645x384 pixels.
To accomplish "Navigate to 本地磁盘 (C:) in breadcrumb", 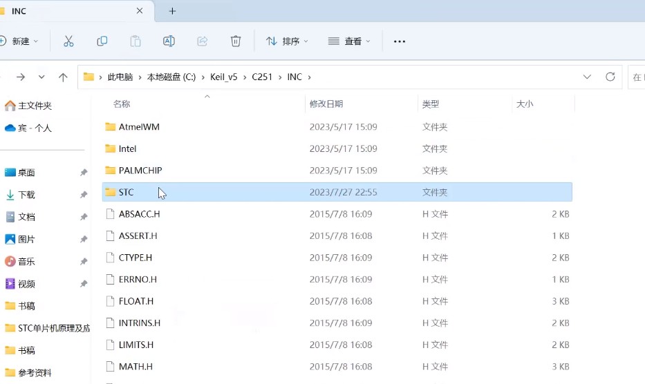I will (x=171, y=77).
